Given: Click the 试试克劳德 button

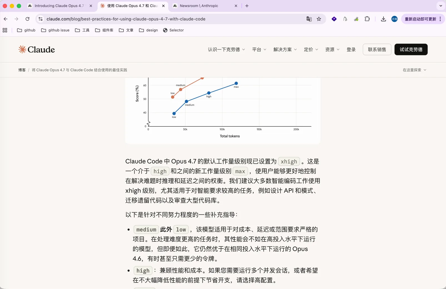Looking at the screenshot, I should [x=411, y=49].
